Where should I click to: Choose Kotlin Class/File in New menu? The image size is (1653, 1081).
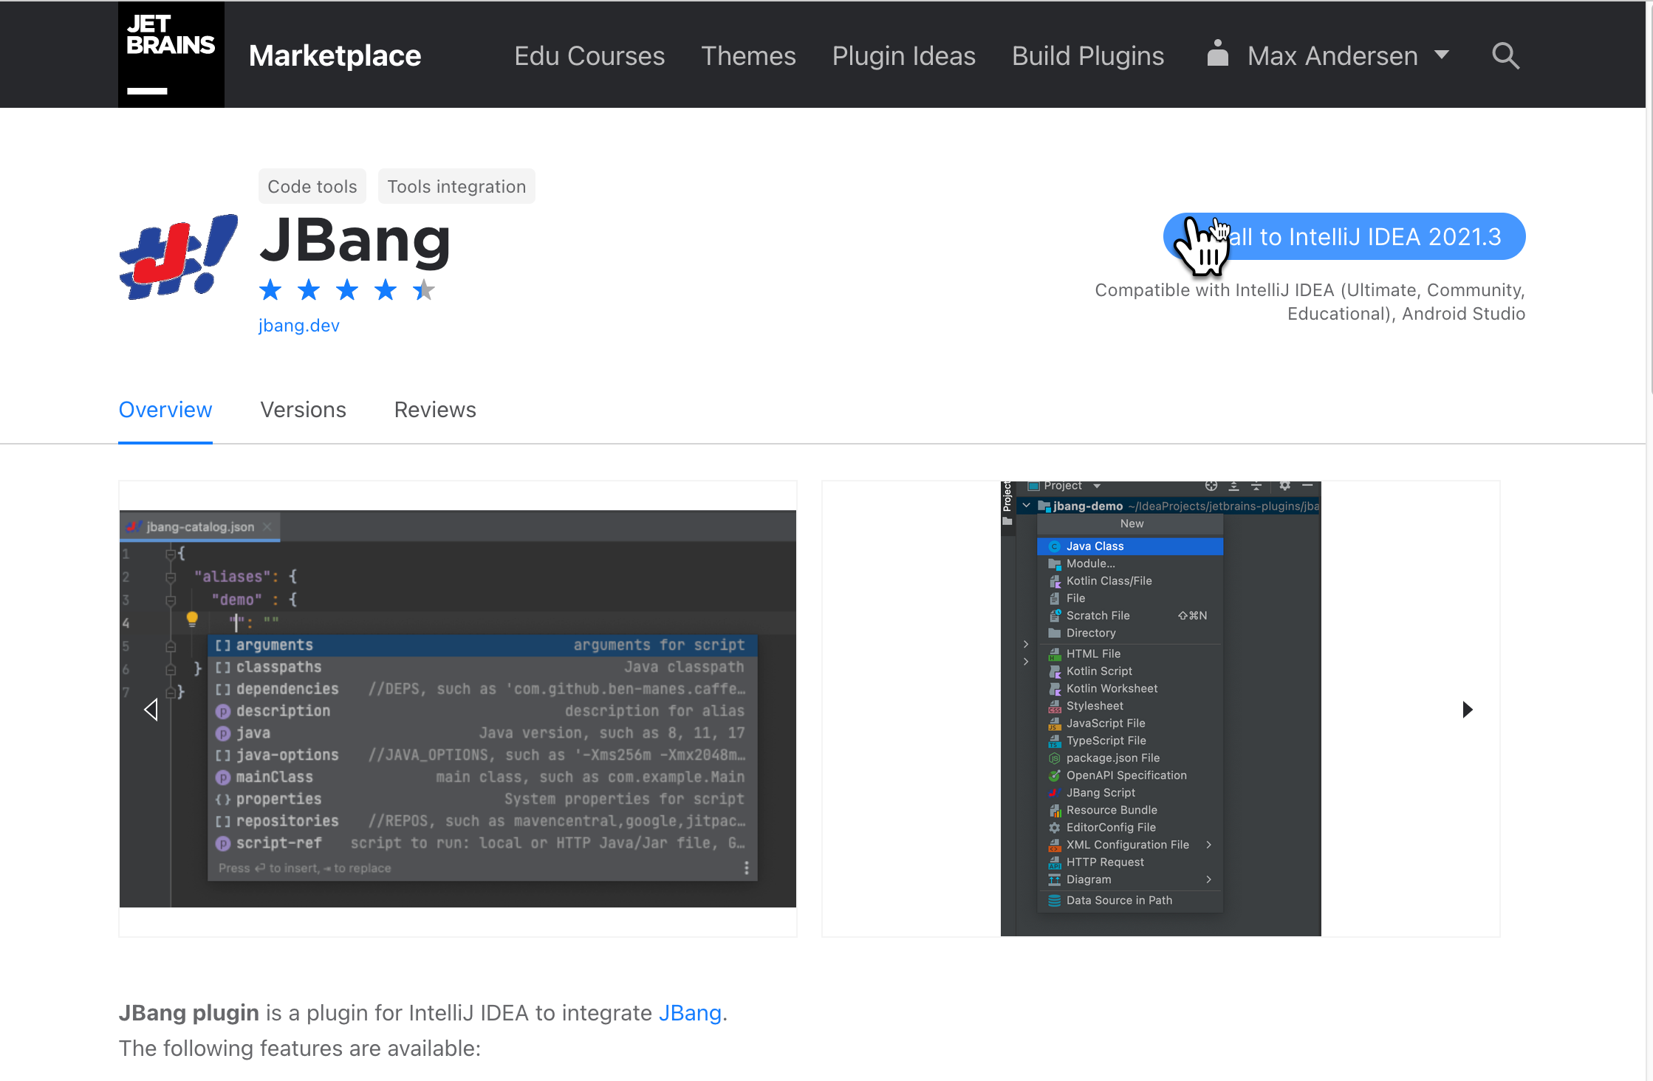[1130, 581]
